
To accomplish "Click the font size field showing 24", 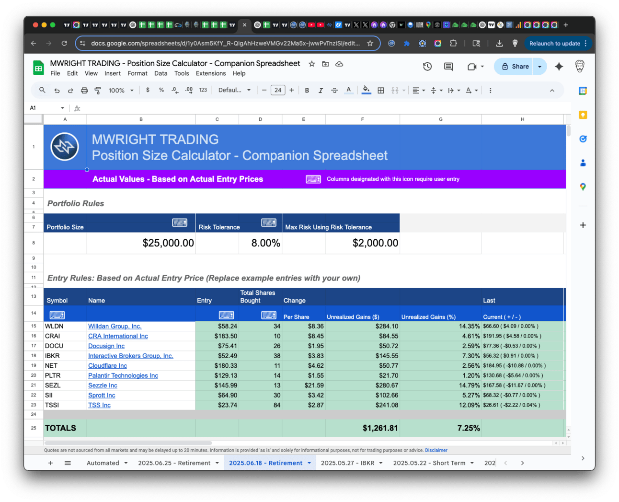I will coord(278,90).
